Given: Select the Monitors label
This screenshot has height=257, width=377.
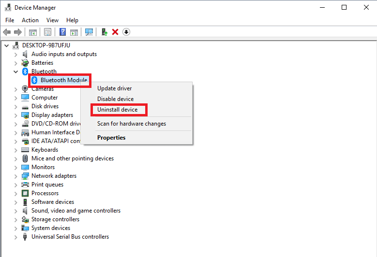Looking at the screenshot, I should 43,167.
